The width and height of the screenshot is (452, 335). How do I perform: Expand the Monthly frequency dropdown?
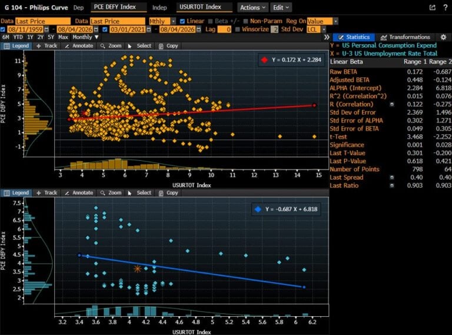(85, 37)
